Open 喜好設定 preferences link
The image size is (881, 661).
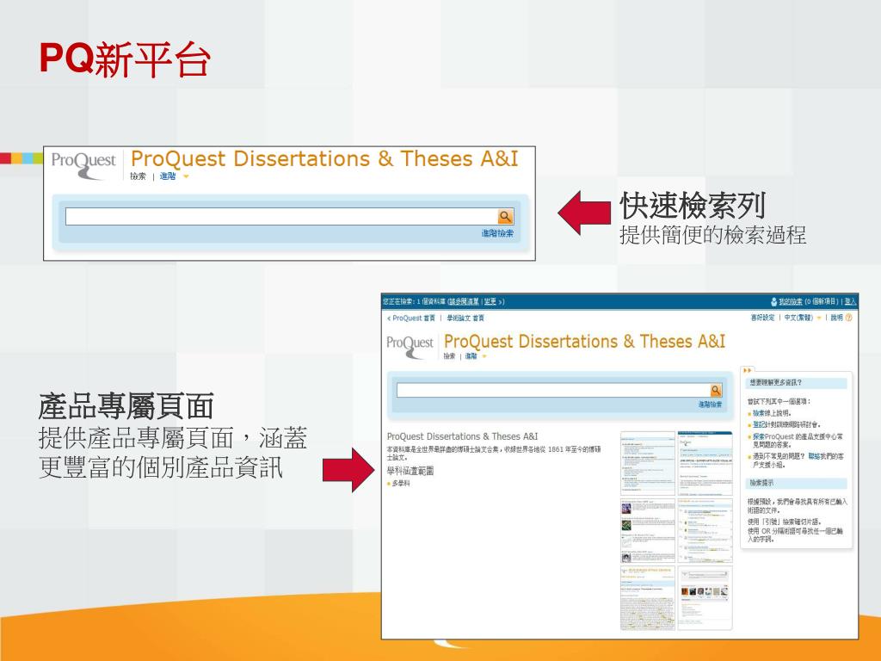coord(762,318)
